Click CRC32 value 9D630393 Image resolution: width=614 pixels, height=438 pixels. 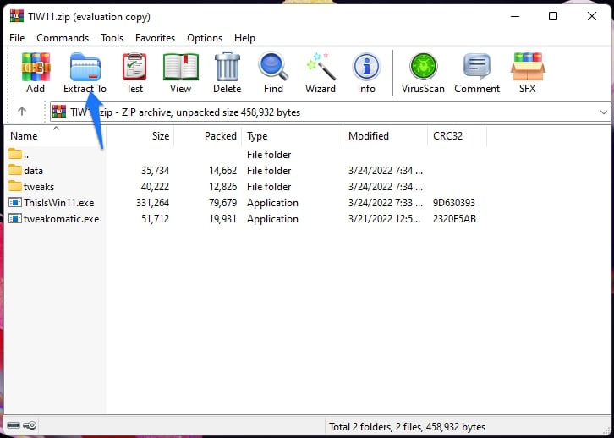pos(454,203)
